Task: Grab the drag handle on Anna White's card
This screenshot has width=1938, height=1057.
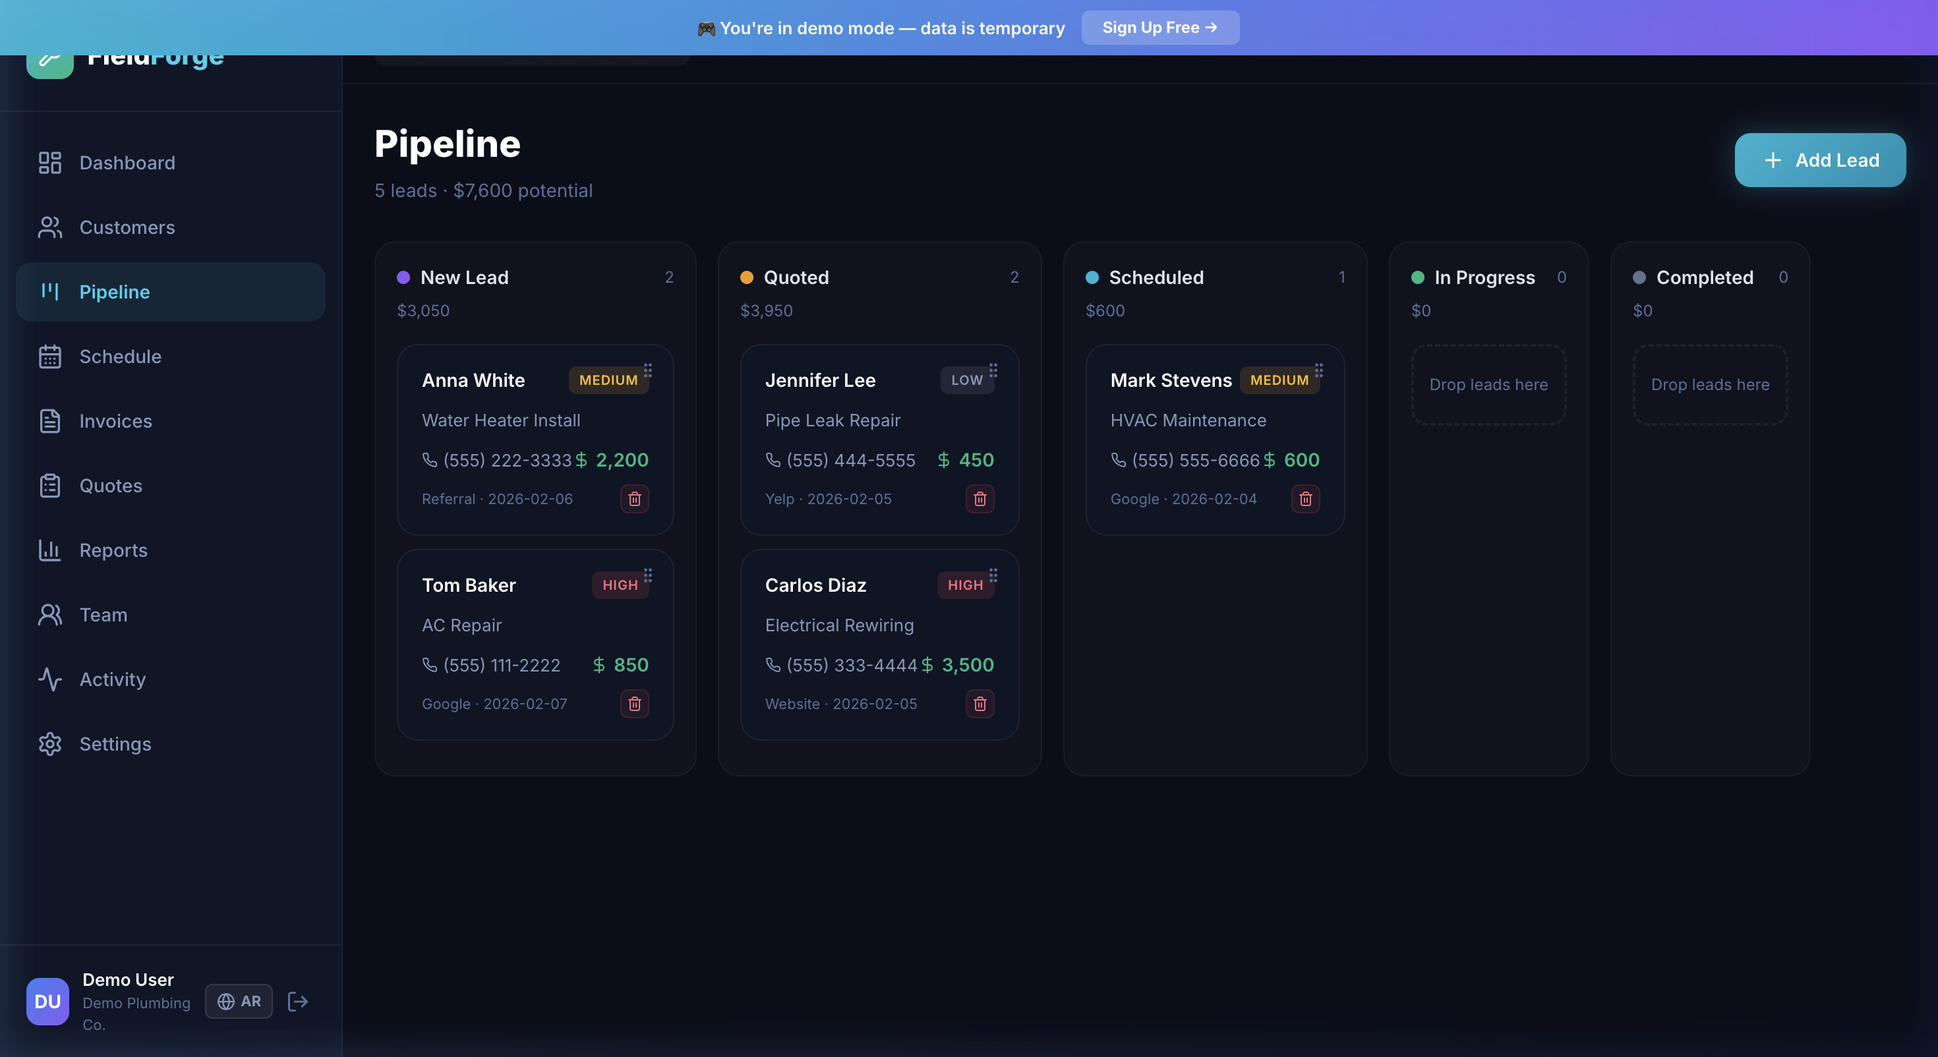Action: [x=649, y=372]
